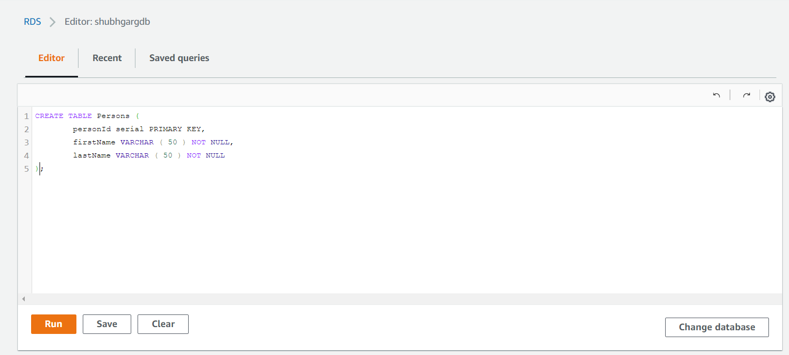Run the CREATE TABLE query

(x=53, y=324)
